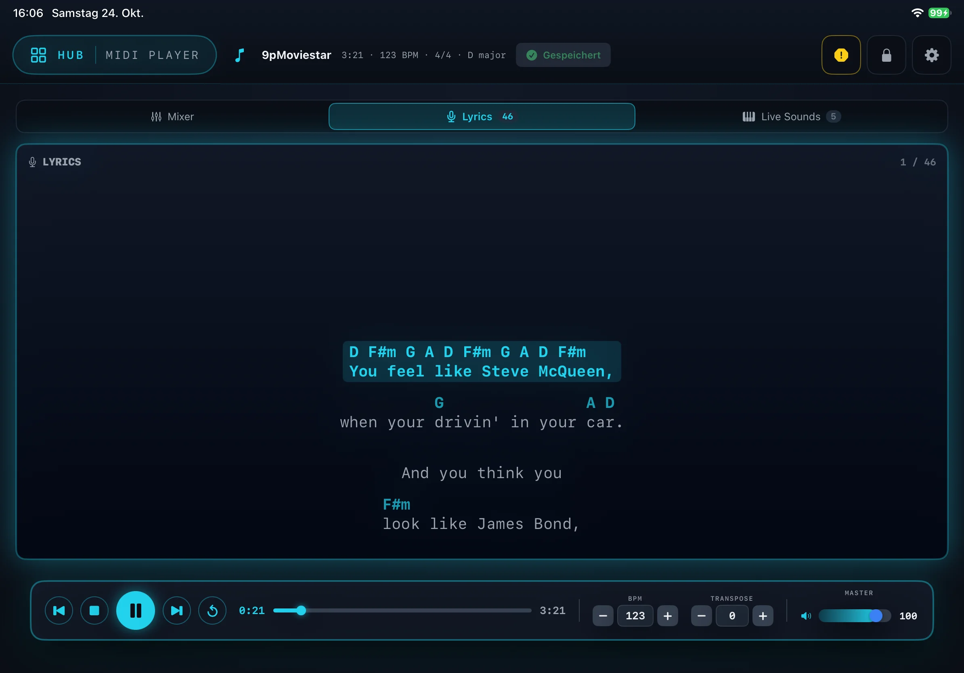964x673 pixels.
Task: Click the restart loop arrow icon
Action: (x=212, y=610)
